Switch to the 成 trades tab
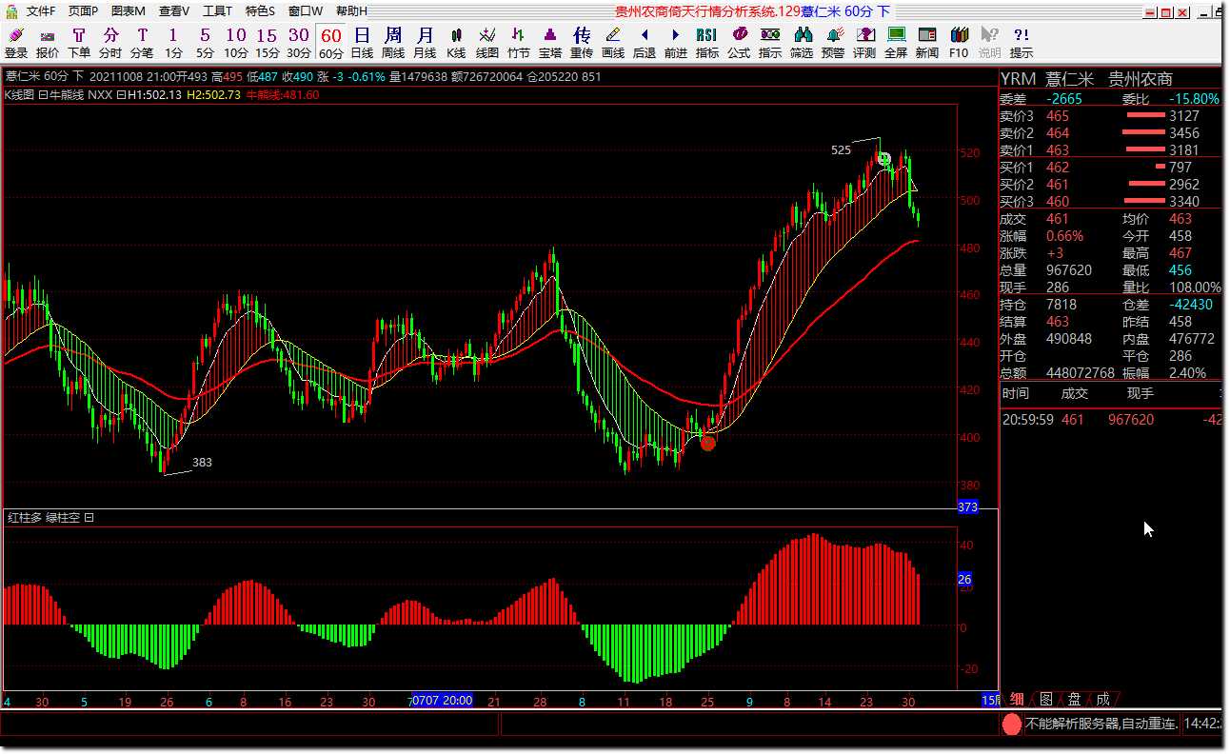This screenshot has width=1230, height=754. pos(1102,699)
